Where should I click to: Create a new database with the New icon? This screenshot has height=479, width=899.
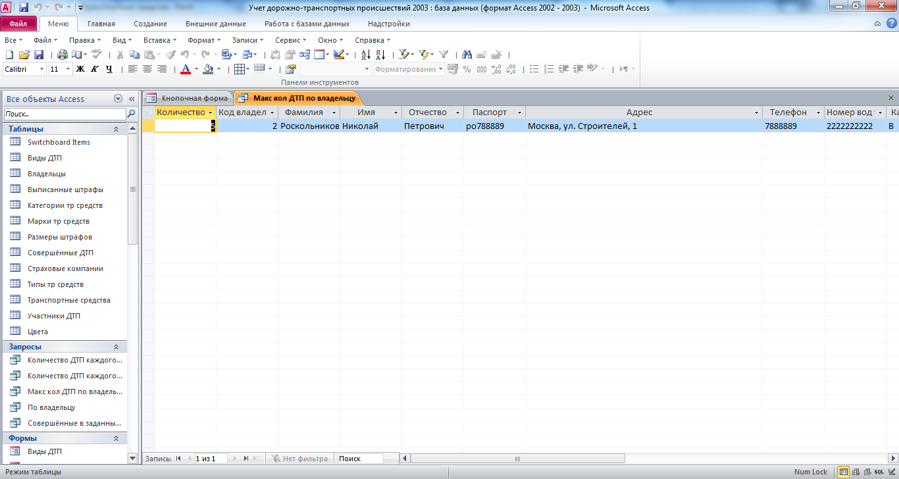(9, 55)
